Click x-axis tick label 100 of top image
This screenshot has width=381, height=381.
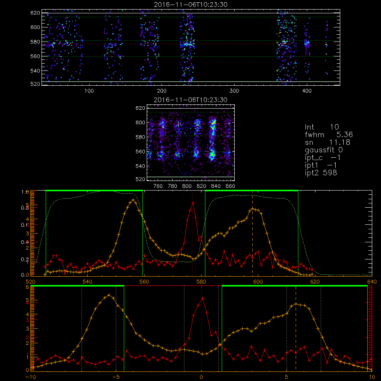tap(89, 91)
